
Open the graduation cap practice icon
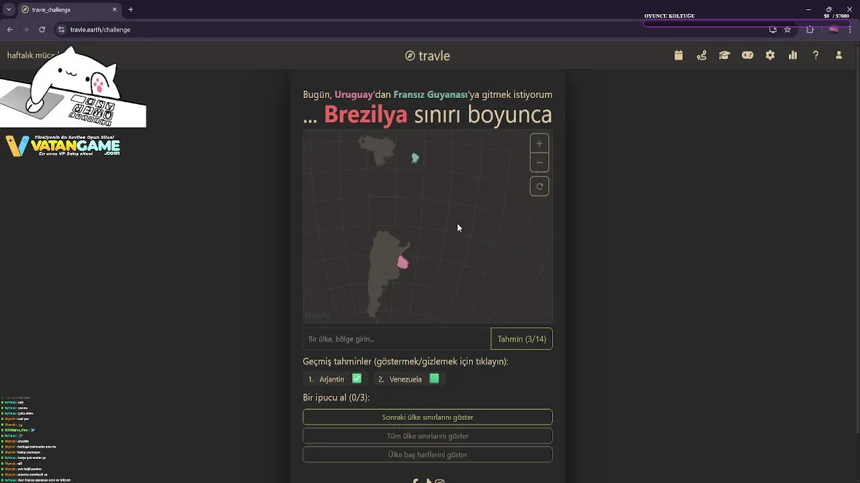tap(724, 56)
